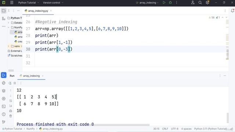Start debugging with the bug icon

coord(170,3)
